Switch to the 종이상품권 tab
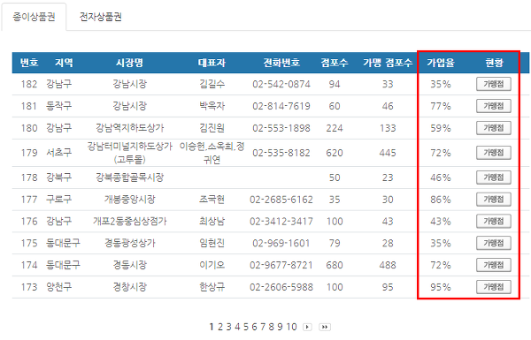The height and width of the screenshot is (340, 531). coord(34,17)
